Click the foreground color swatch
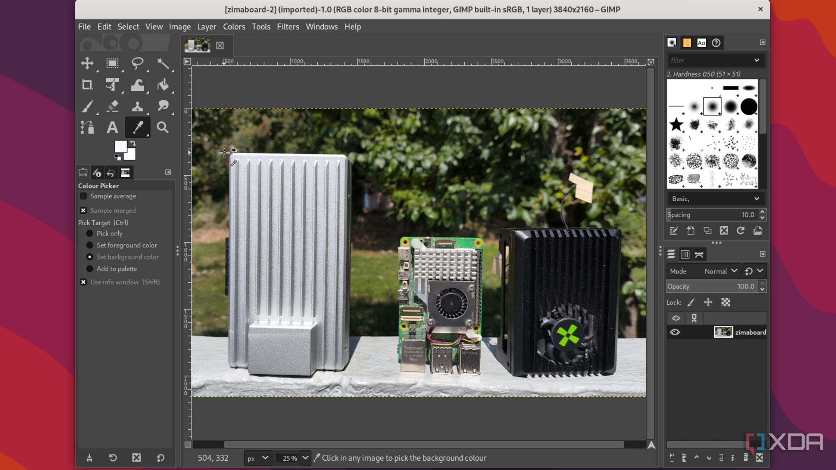 click(x=120, y=147)
